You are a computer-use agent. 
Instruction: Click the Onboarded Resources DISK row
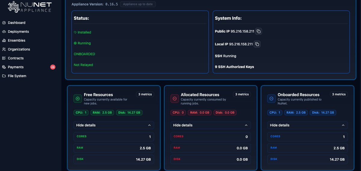click(307, 159)
